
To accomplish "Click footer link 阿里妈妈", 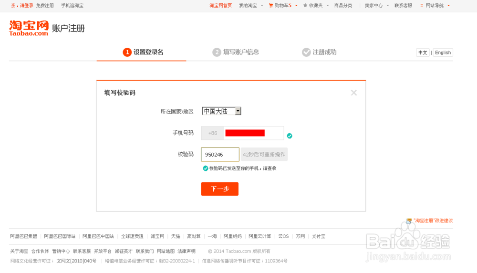I will tap(232, 236).
